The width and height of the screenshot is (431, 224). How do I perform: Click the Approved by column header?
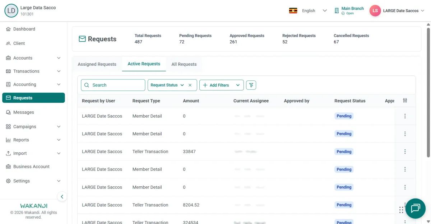tap(297, 101)
